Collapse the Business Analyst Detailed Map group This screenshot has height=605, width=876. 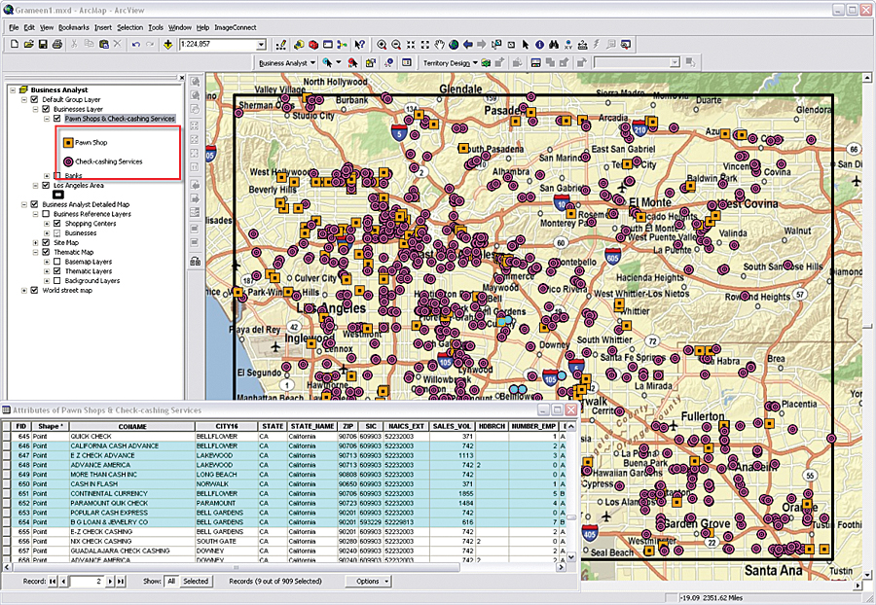tap(24, 204)
